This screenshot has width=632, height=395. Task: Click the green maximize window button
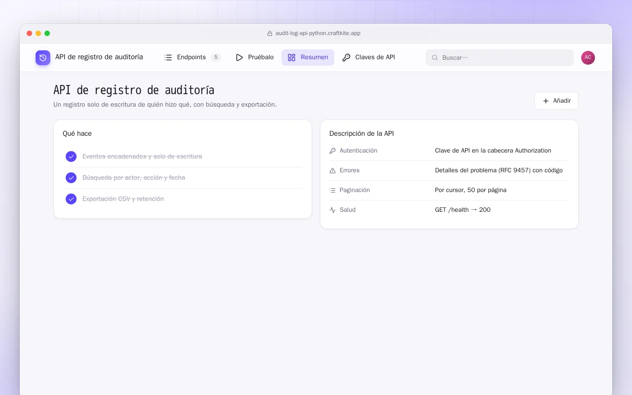point(47,34)
